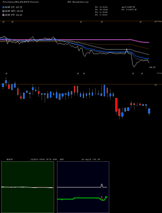Click the last blue candlestick at the right edge
162x213 pixels.
tap(149, 111)
